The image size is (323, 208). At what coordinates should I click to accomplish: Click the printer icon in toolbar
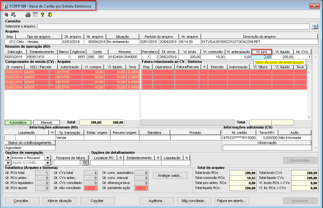28,15
